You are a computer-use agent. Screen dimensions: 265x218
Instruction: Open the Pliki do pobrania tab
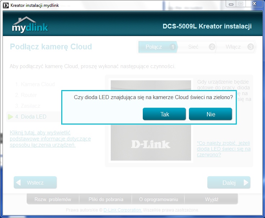(x=106, y=199)
